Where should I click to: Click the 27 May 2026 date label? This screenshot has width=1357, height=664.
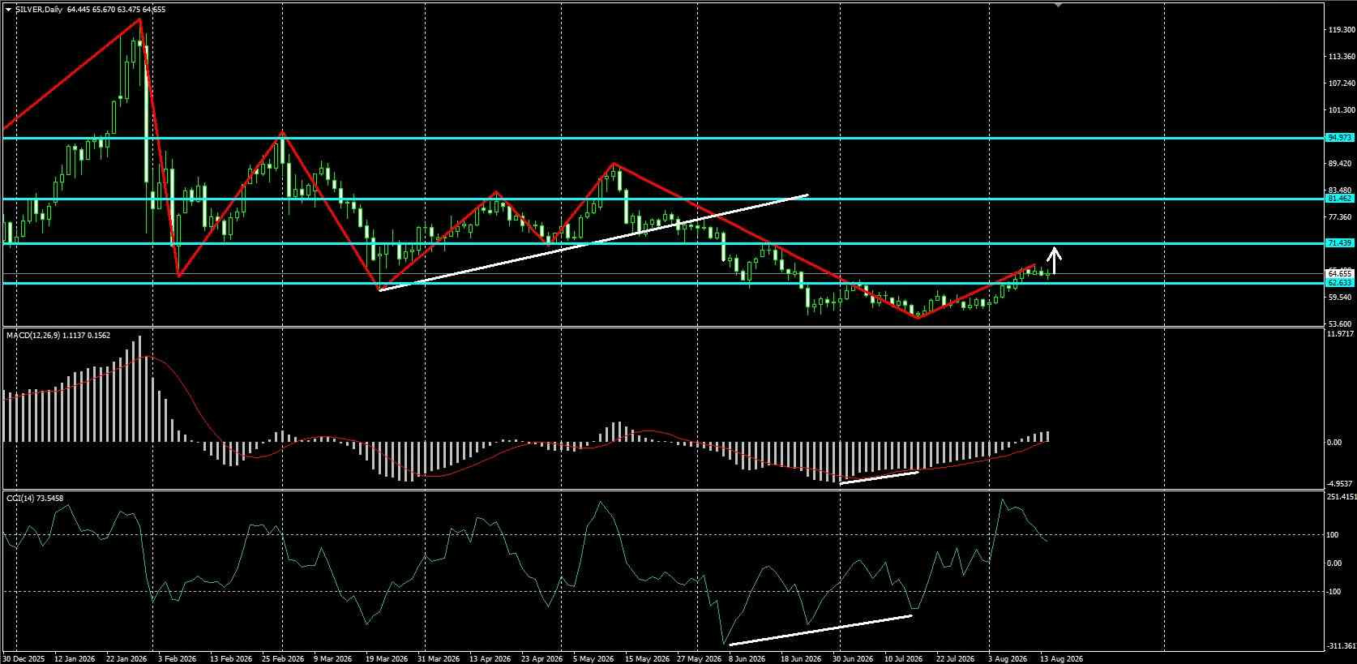(x=698, y=659)
